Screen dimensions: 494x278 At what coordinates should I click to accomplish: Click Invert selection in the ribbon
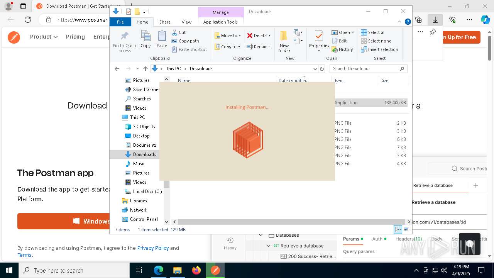(379, 49)
